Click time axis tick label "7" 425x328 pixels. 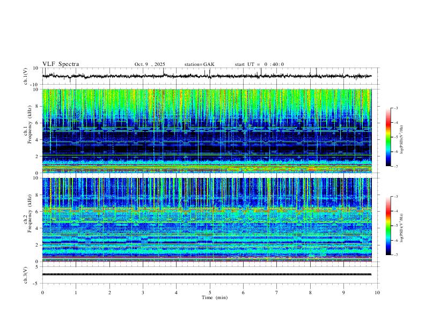click(x=277, y=293)
